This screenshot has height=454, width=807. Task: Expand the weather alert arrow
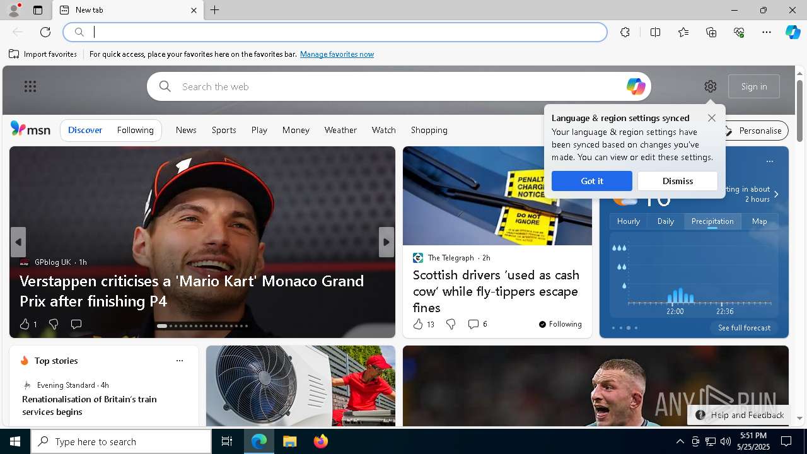776,194
